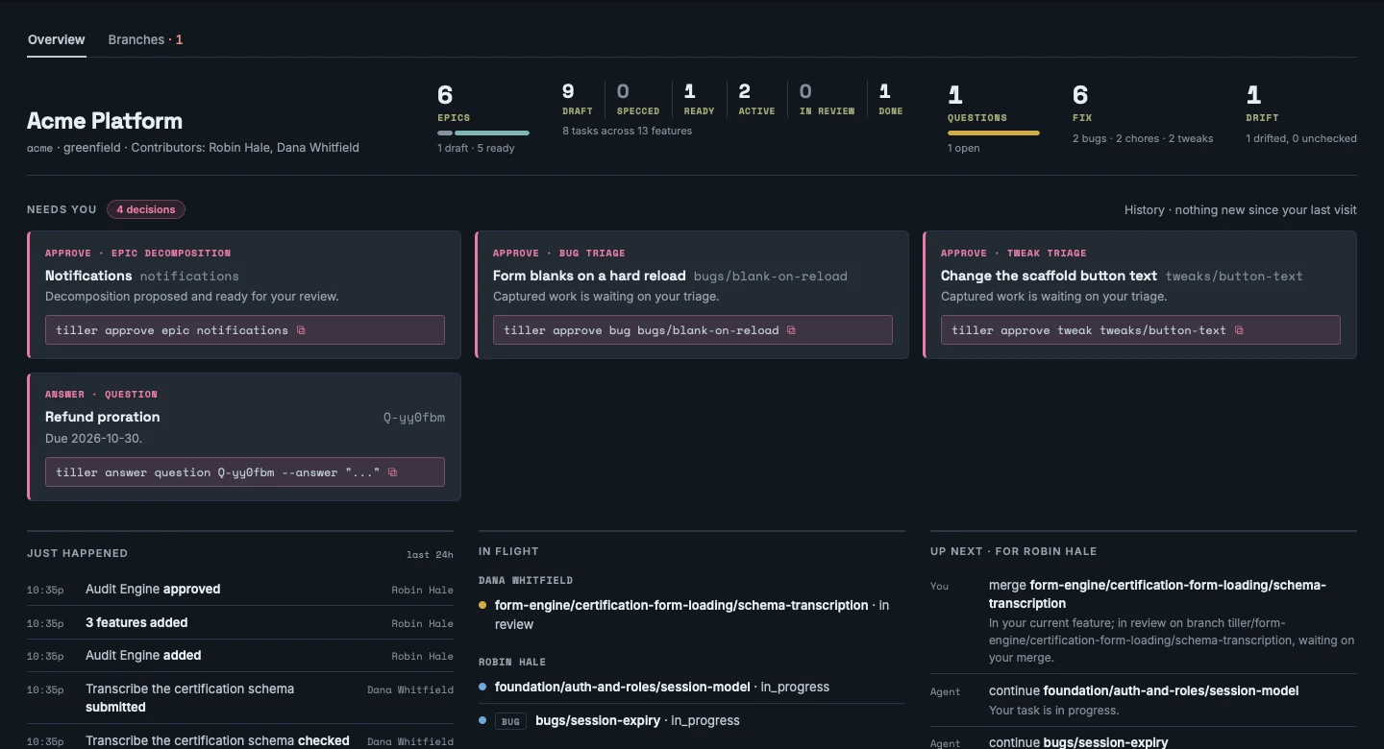1384x749 pixels.
Task: Copy the approve tweak button-text command
Action: pyautogui.click(x=1239, y=330)
